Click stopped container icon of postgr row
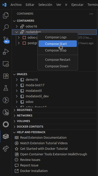Screen dimensions: 98x176 coord(24,43)
